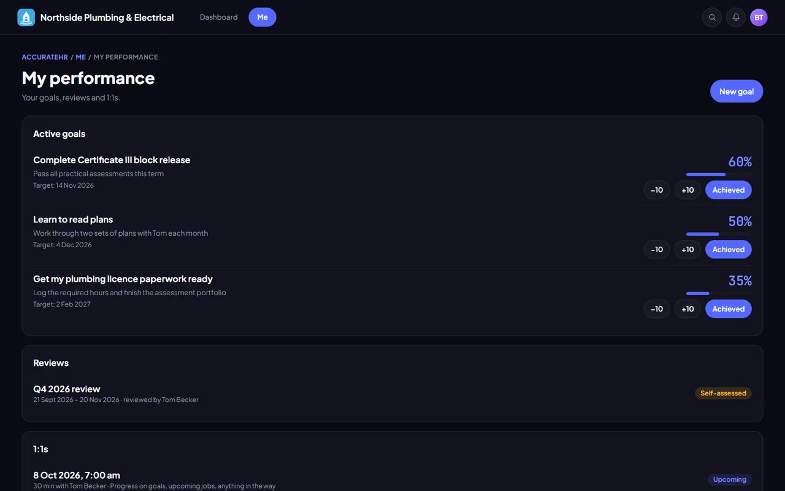Mark plumbing licence paperwork goal as Achieved
Viewport: 785px width, 491px height.
(x=729, y=309)
